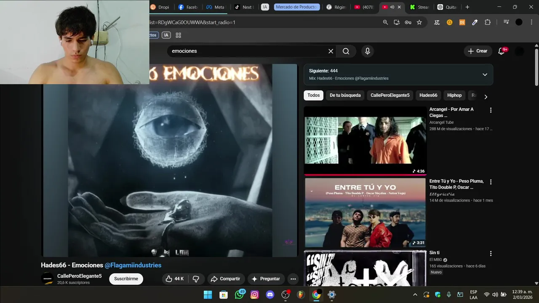The width and height of the screenshot is (539, 303).
Task: Switch to the Meta tab
Action: (x=215, y=7)
